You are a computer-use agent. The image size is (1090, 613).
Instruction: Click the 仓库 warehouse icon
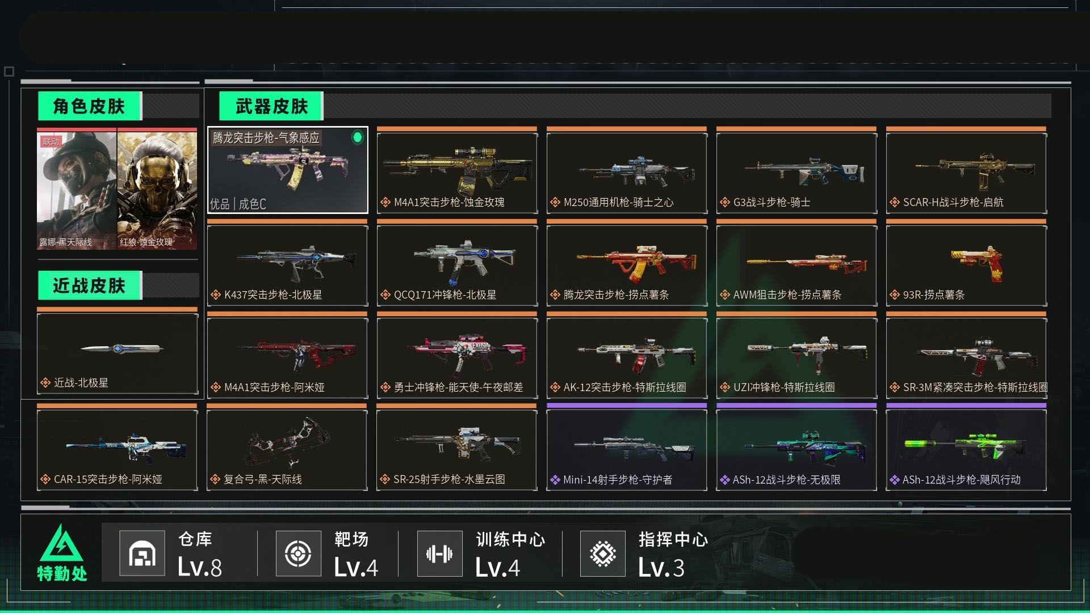click(142, 553)
